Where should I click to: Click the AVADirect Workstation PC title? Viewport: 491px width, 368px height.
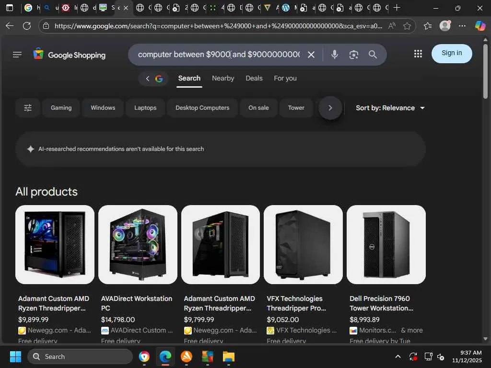pos(137,303)
